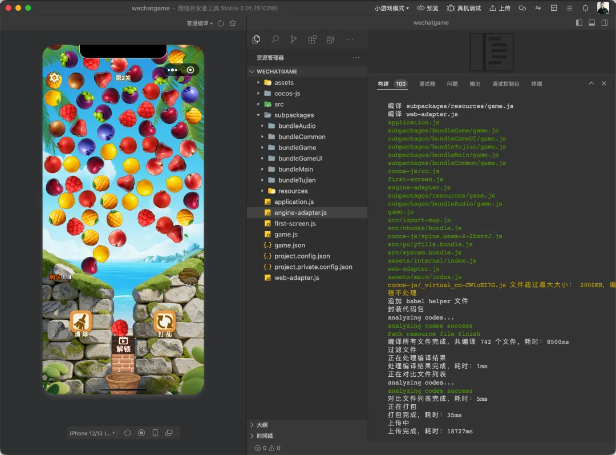Click the 真机调试 remote debug button
This screenshot has width=616, height=455.
click(464, 8)
